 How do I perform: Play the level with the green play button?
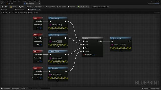(x=79, y=7)
